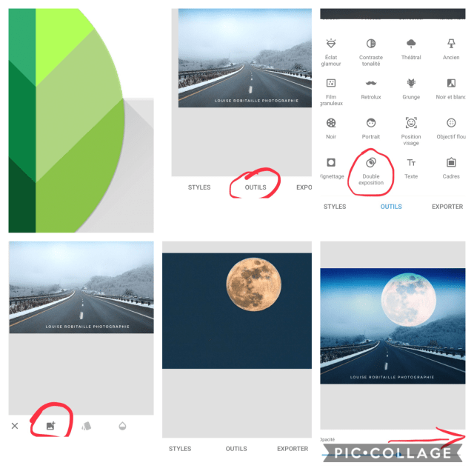The image size is (474, 474).
Task: Cancel with the X icon
Action: pyautogui.click(x=15, y=426)
